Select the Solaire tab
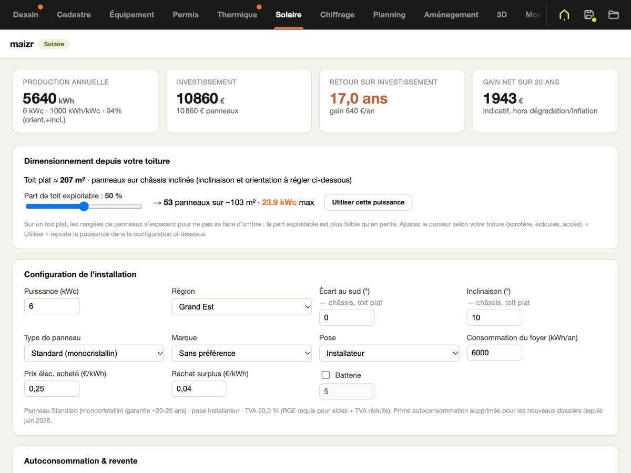The height and width of the screenshot is (473, 631). click(289, 15)
